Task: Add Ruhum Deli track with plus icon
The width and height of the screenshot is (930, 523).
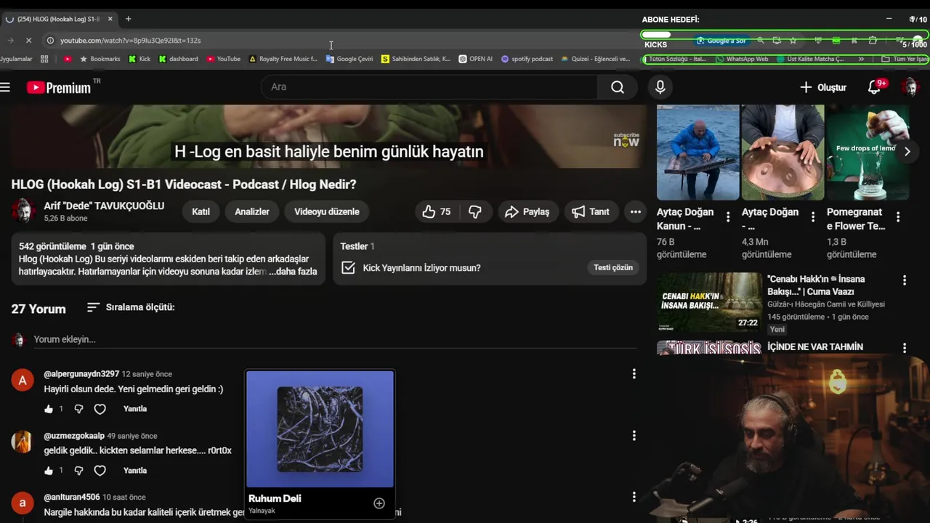Action: (x=379, y=503)
